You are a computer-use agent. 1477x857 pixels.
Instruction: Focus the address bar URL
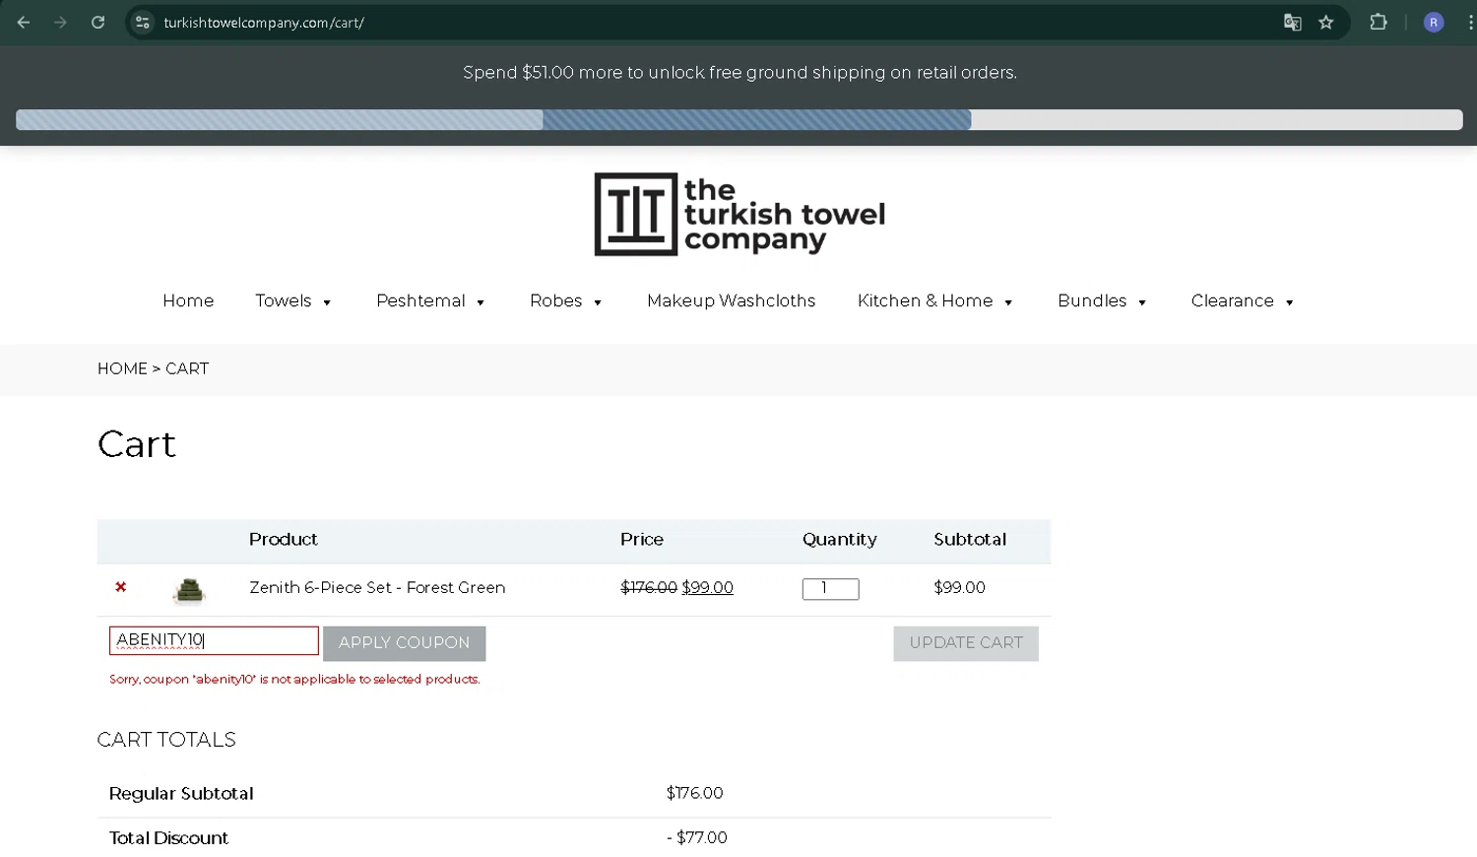264,23
